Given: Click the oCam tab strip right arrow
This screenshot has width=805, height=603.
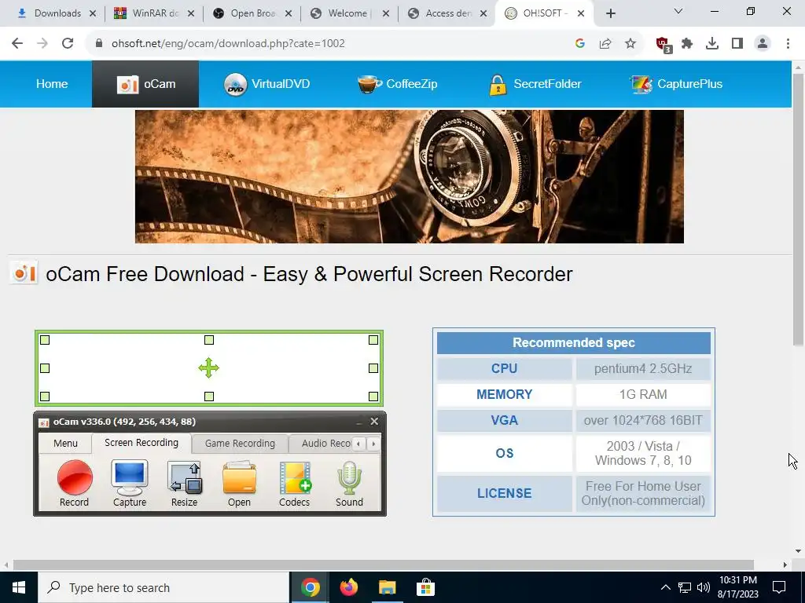Looking at the screenshot, I should coord(373,444).
